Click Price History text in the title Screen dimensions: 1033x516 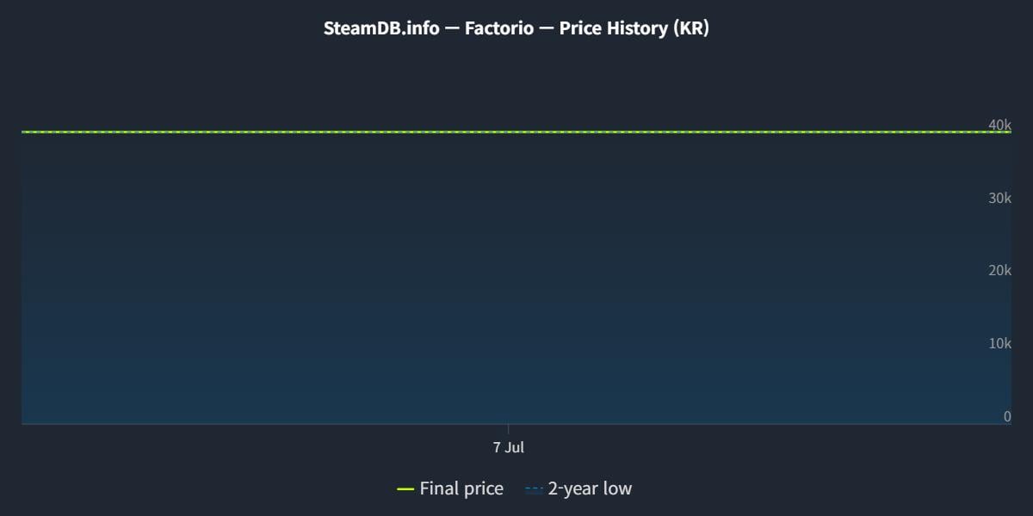point(613,28)
